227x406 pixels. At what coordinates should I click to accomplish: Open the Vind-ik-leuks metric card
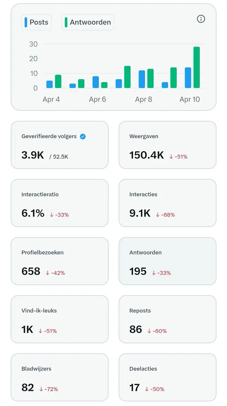tap(59, 319)
